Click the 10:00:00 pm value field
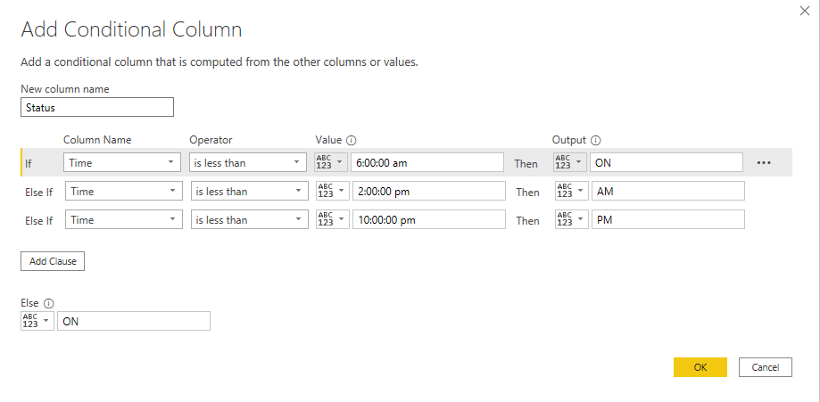This screenshot has height=402, width=820. (x=429, y=220)
